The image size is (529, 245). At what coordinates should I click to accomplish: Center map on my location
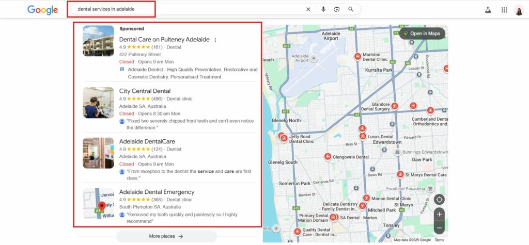(439, 200)
